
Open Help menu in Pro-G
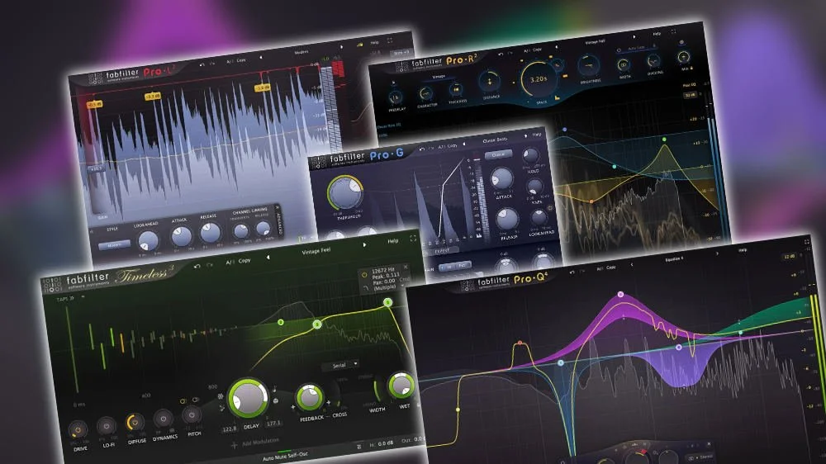(536, 135)
